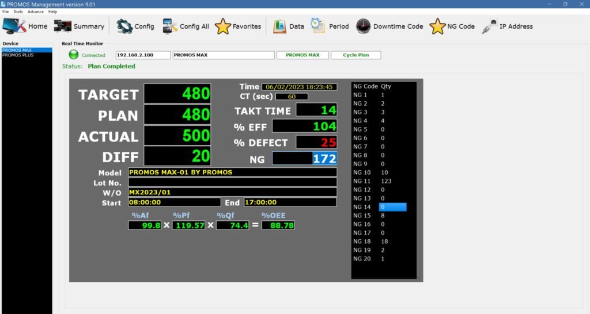This screenshot has height=314, width=590.
Task: Open the Data icon
Action: coord(279,26)
